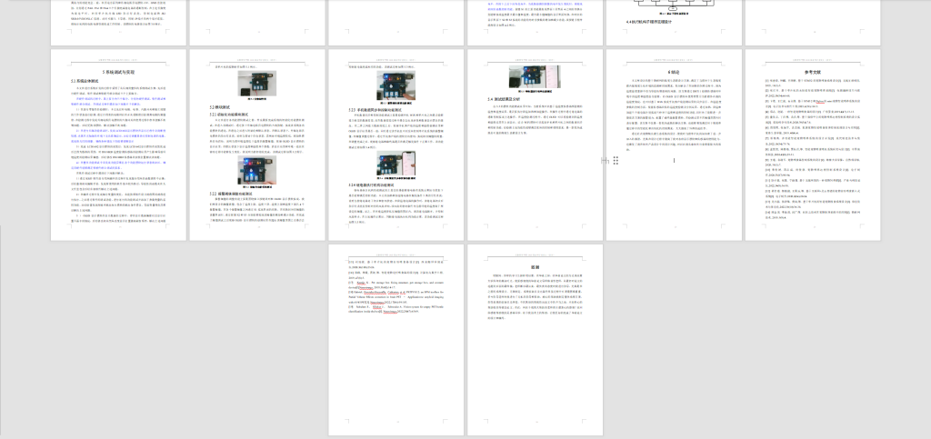Viewport: 931px width, 439px height.
Task: Click the board photo at top of the 5.4 page
Action: pos(535,75)
